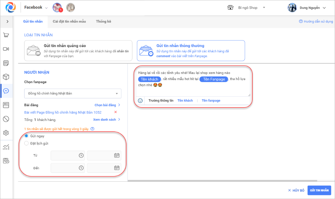
Task: Open the Facebook channel dropdown
Action: click(36, 8)
